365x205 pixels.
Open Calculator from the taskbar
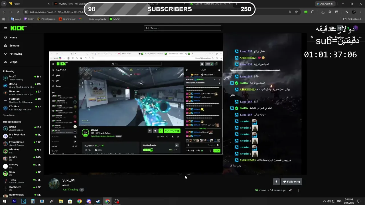click(33, 201)
